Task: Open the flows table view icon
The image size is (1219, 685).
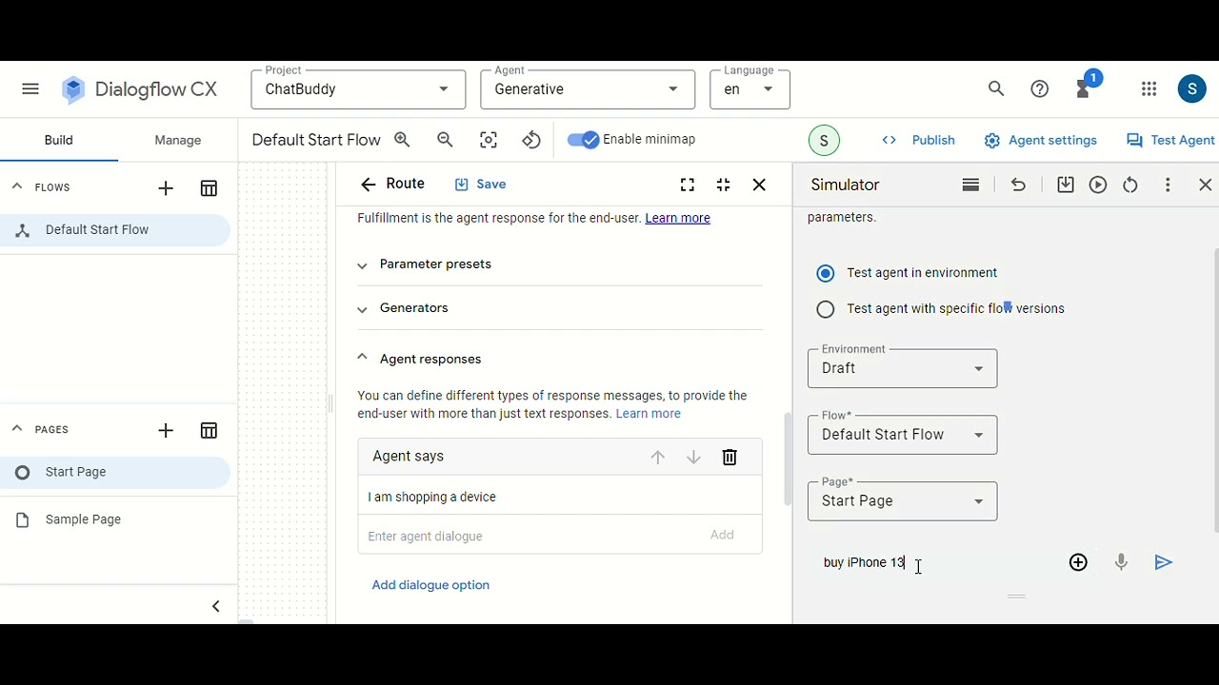Action: [209, 188]
